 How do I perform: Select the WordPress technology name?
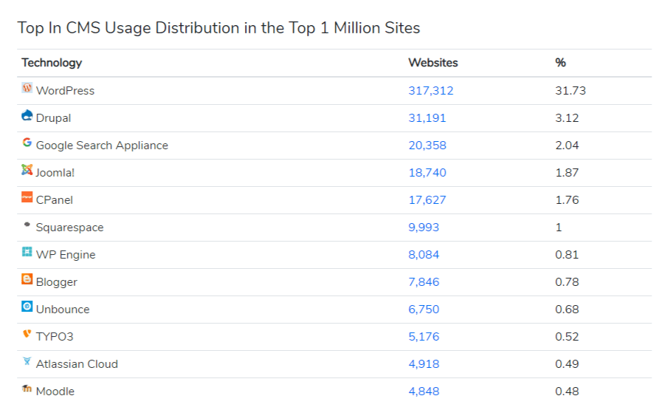point(65,90)
